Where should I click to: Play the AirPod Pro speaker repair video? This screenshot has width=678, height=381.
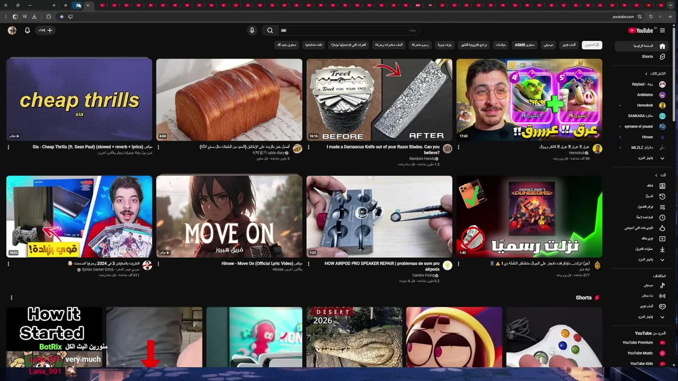coord(379,216)
